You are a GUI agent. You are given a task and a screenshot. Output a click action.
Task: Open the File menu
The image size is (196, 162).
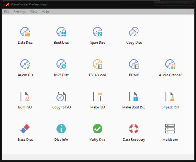[x=7, y=12]
